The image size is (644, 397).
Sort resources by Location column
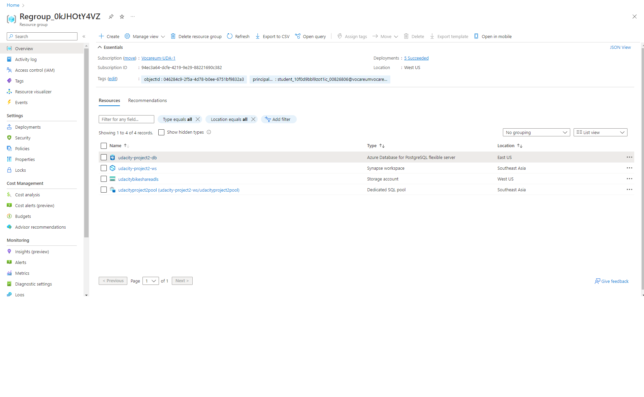tap(510, 146)
